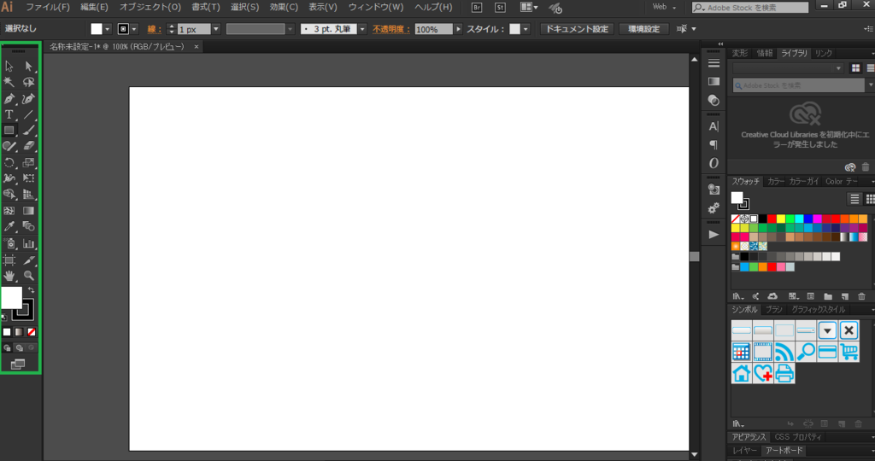Select the Symbol Sprayer tool
875x461 pixels.
9,243
